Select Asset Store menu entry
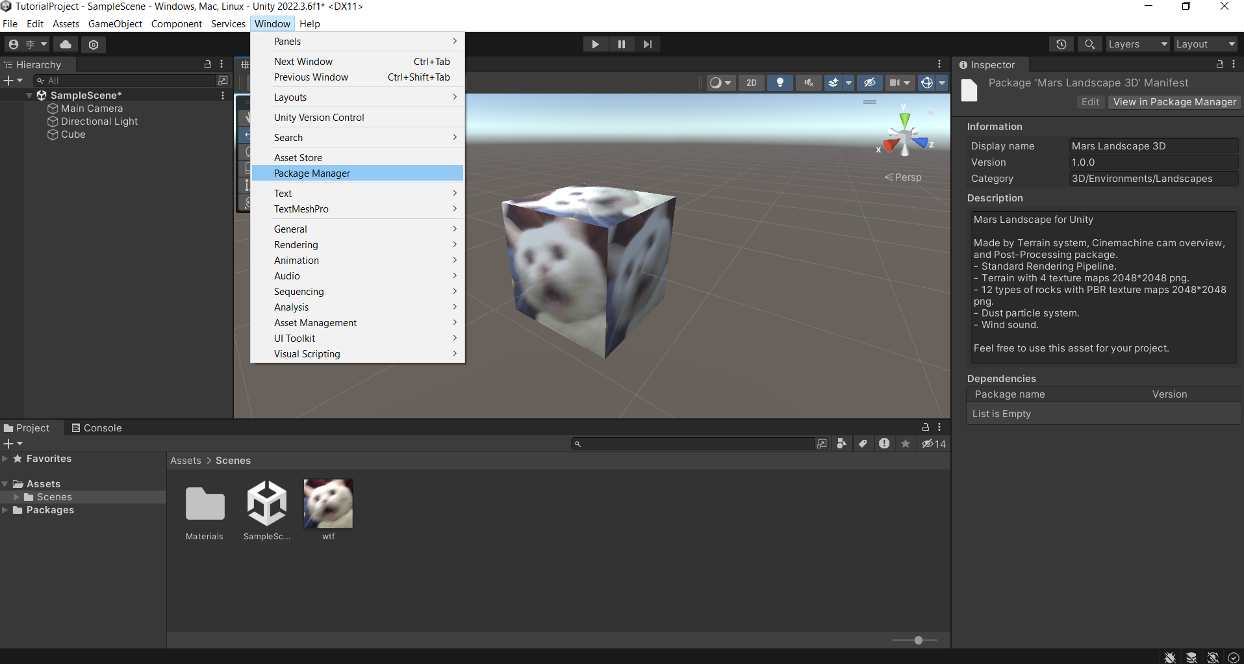The height and width of the screenshot is (664, 1244). pos(357,158)
